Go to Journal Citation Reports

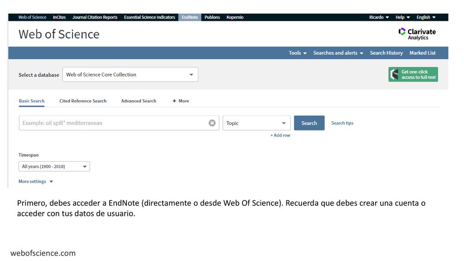click(95, 17)
